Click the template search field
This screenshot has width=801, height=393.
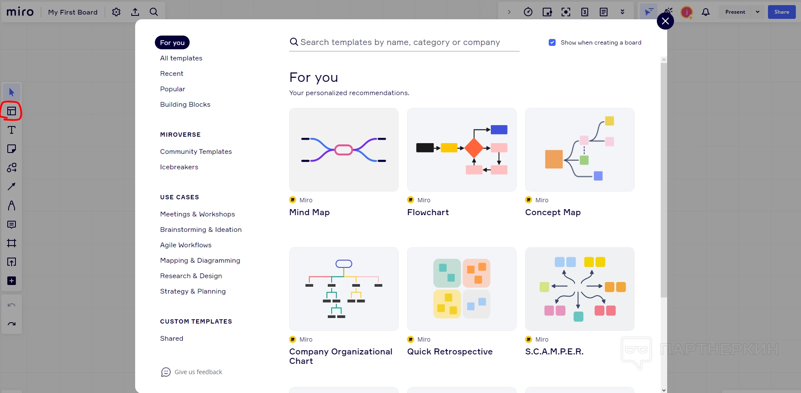click(403, 42)
